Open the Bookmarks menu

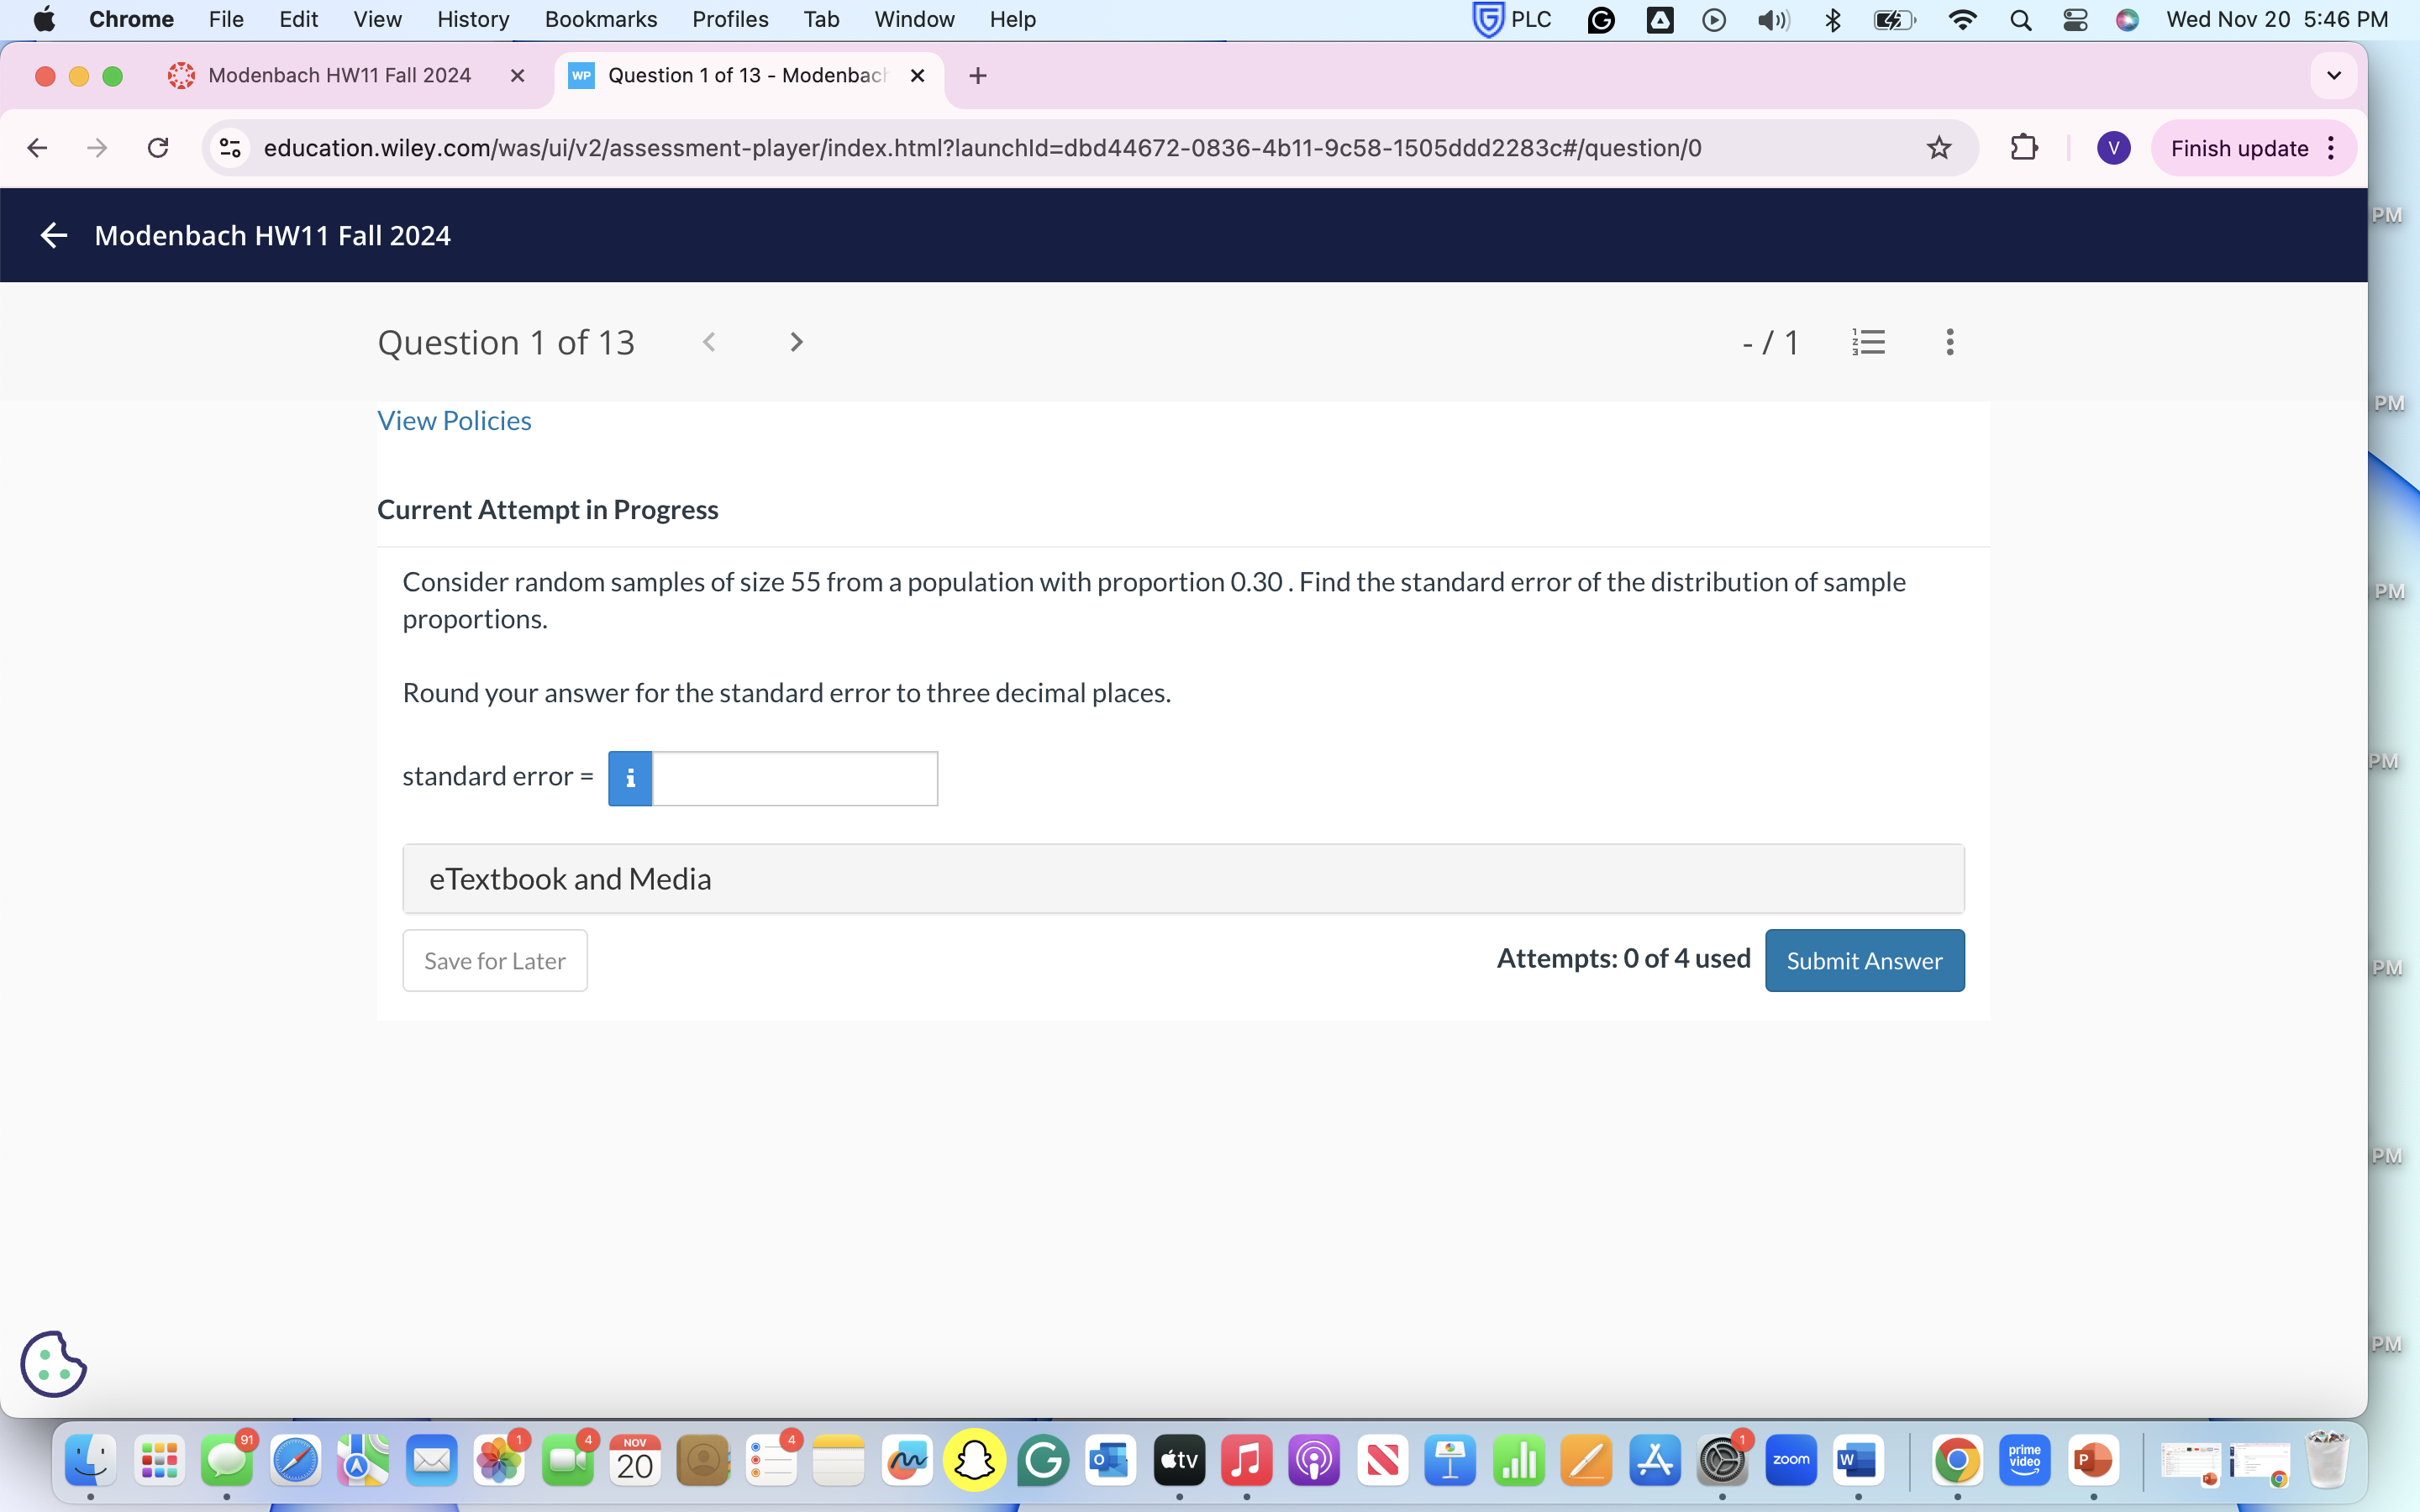600,19
